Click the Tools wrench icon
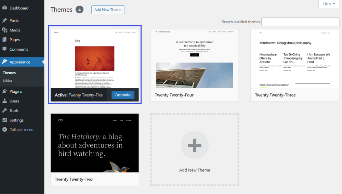 click(4, 111)
